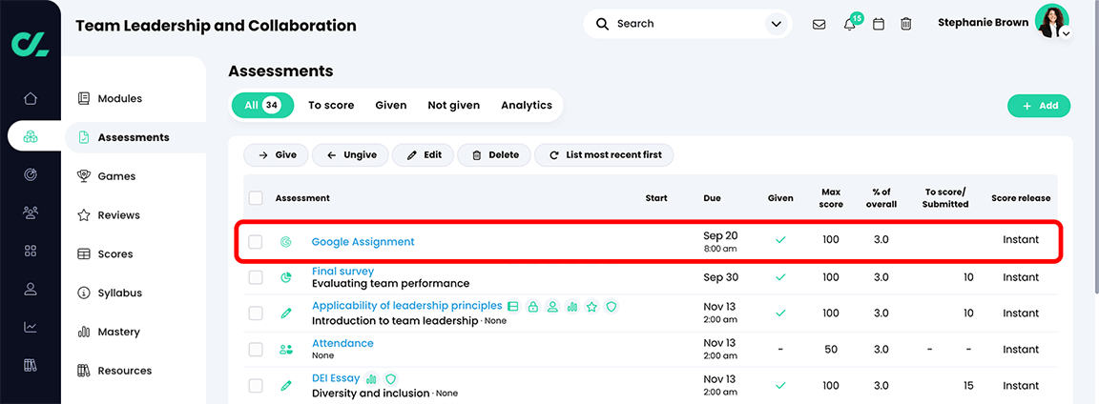Click the trash bin icon in header
Screen dimensions: 1099x404
[906, 24]
